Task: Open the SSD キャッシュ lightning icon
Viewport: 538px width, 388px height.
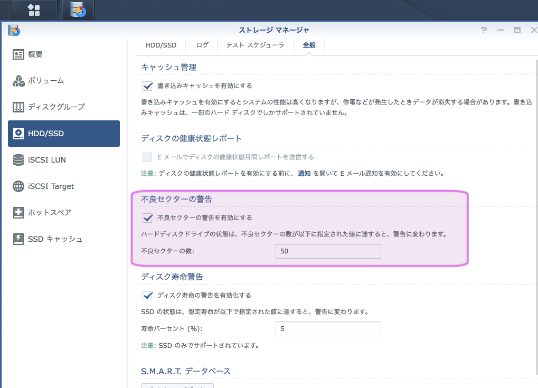Action: click(18, 239)
